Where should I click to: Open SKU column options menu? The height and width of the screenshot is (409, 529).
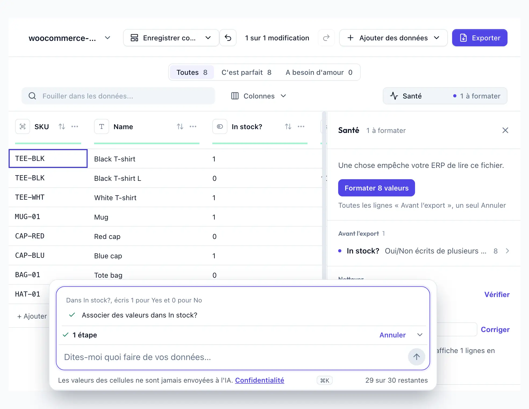pyautogui.click(x=75, y=126)
